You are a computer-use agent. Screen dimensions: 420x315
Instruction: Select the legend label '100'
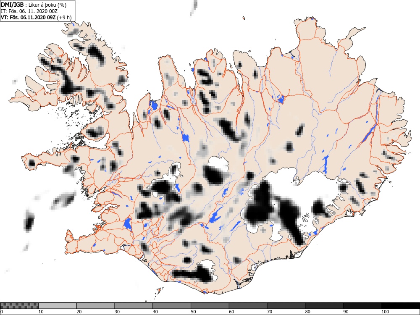tap(385, 312)
